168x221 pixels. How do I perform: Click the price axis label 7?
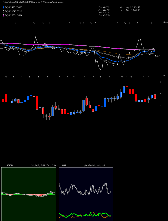[x=161, y=105]
